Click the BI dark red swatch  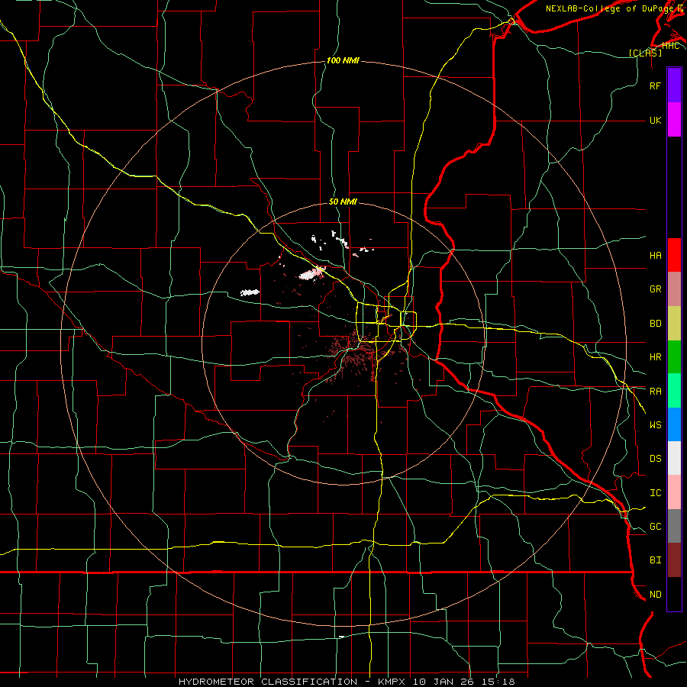tap(674, 560)
